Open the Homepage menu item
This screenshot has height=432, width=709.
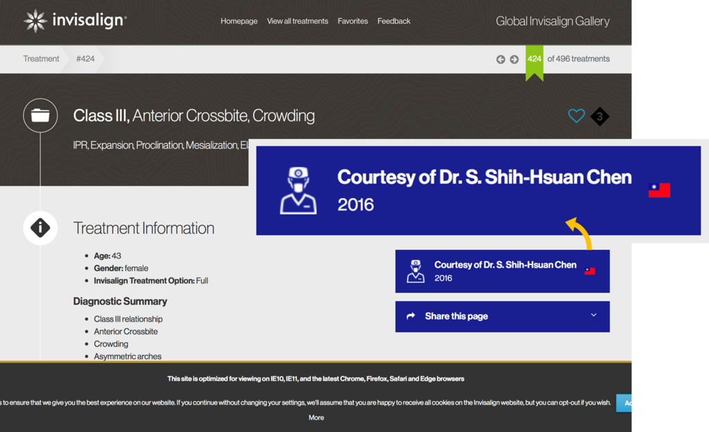pos(239,21)
